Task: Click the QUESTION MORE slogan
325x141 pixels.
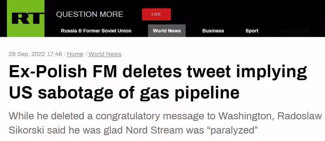Action: coord(89,14)
